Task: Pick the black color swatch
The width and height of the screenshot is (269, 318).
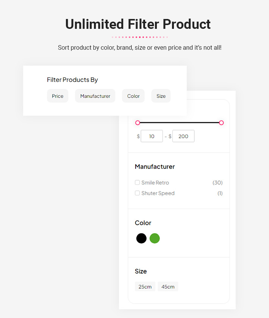Action: pyautogui.click(x=141, y=238)
